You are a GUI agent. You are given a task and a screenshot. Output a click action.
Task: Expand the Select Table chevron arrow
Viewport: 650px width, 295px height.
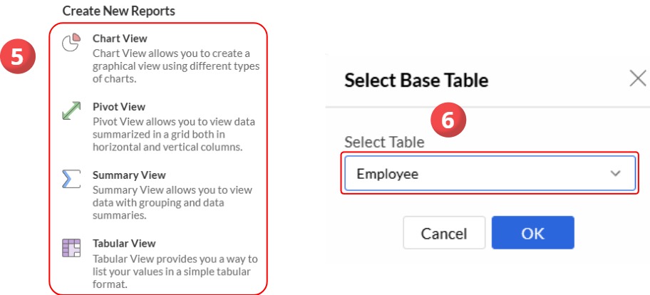pos(616,174)
